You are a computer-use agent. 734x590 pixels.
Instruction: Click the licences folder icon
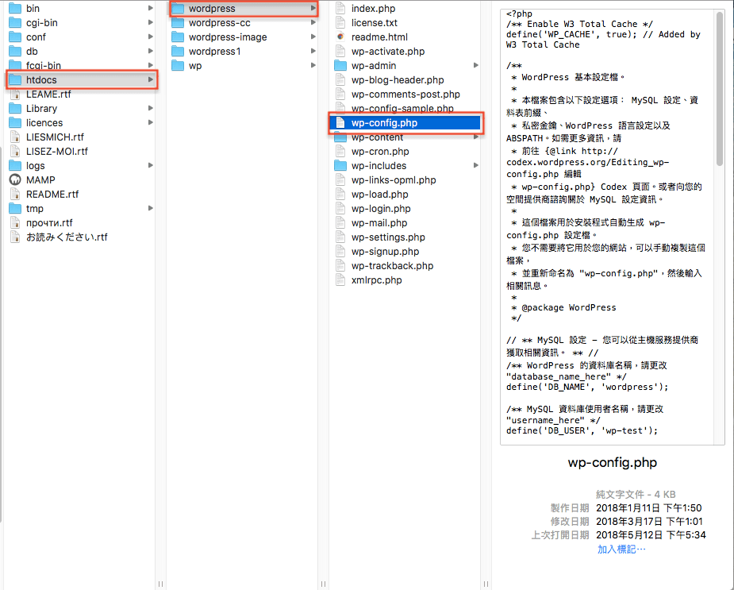(x=15, y=123)
